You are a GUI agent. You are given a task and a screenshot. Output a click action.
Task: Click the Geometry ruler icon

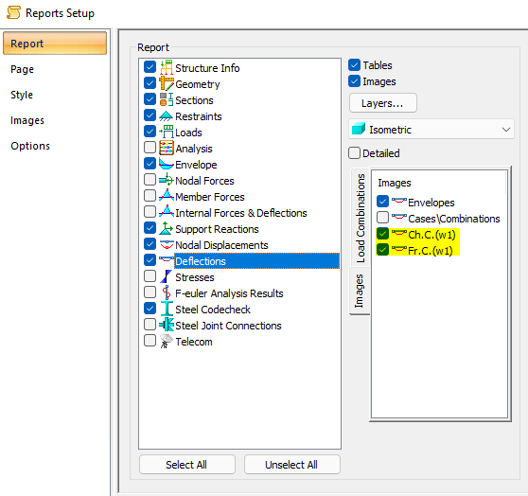click(167, 83)
